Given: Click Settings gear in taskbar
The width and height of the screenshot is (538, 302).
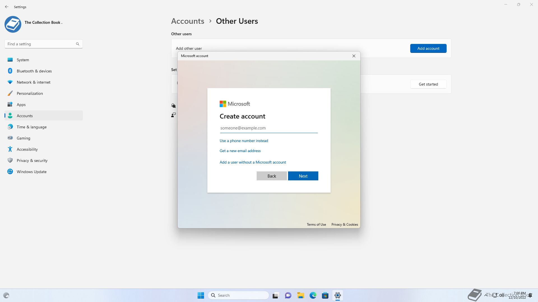Looking at the screenshot, I should (x=338, y=295).
